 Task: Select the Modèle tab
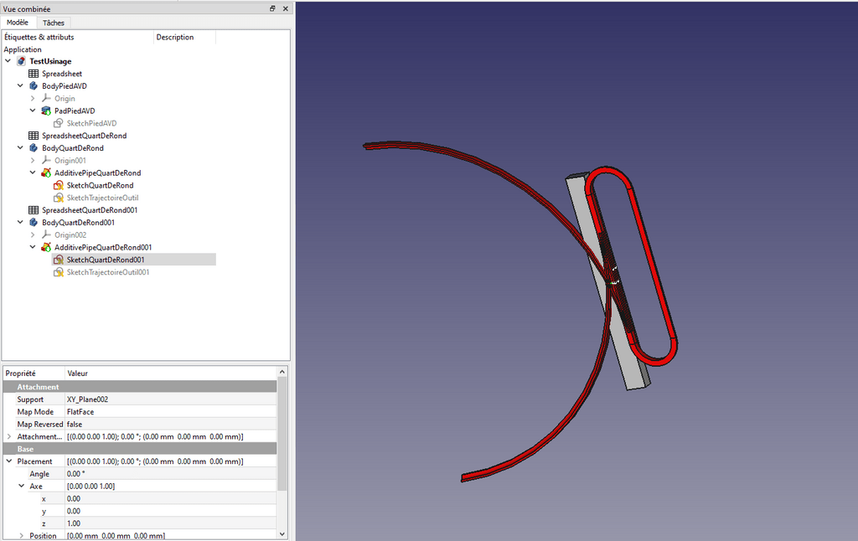click(x=18, y=23)
